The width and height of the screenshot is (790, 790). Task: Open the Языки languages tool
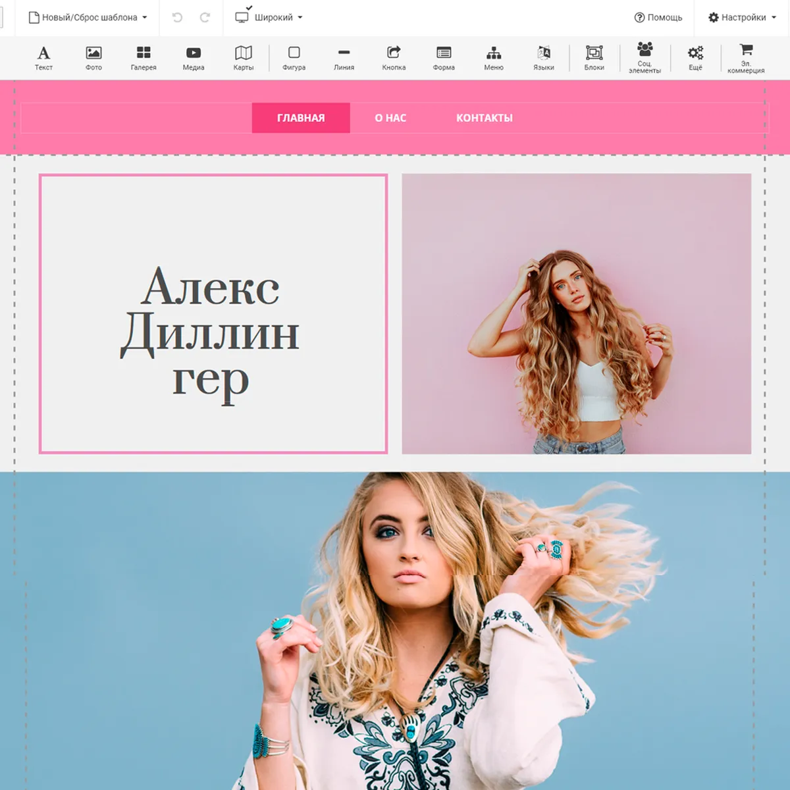(544, 58)
